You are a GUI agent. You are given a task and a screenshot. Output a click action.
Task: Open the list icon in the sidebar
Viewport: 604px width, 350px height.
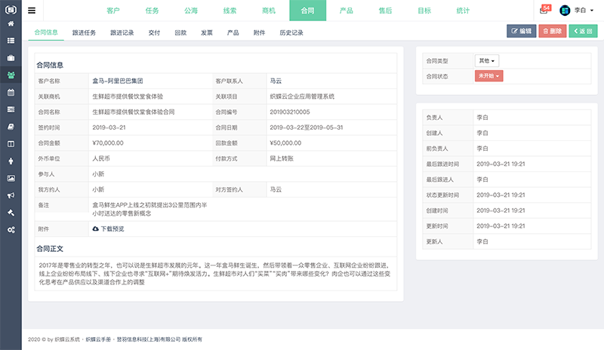(11, 41)
